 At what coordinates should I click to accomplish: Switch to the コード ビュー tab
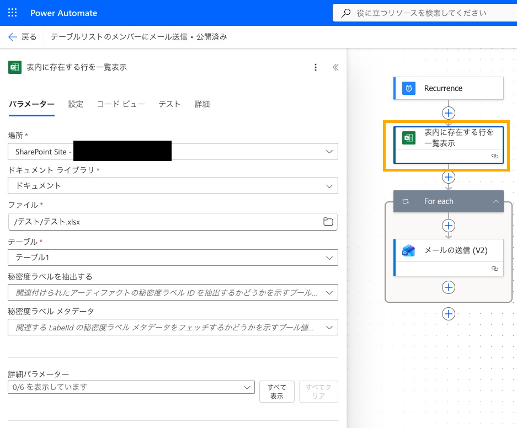click(121, 104)
